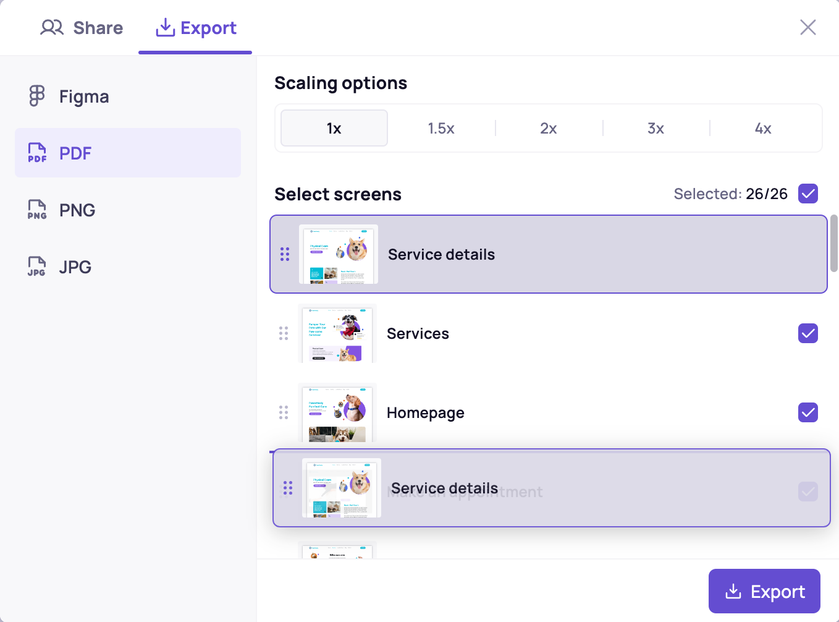Uncheck the Homepage screen checkbox
839x622 pixels.
[x=808, y=412]
